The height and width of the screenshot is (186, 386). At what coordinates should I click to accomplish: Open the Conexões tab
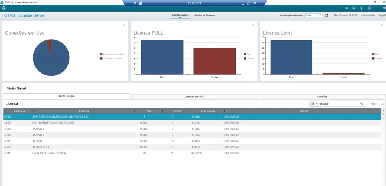point(322,97)
